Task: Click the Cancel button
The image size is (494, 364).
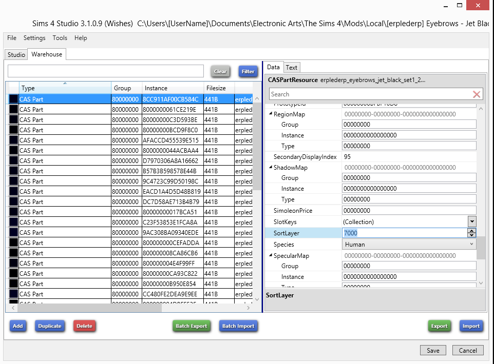Action: pyautogui.click(x=467, y=350)
